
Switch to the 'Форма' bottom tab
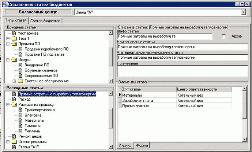pos(142,145)
